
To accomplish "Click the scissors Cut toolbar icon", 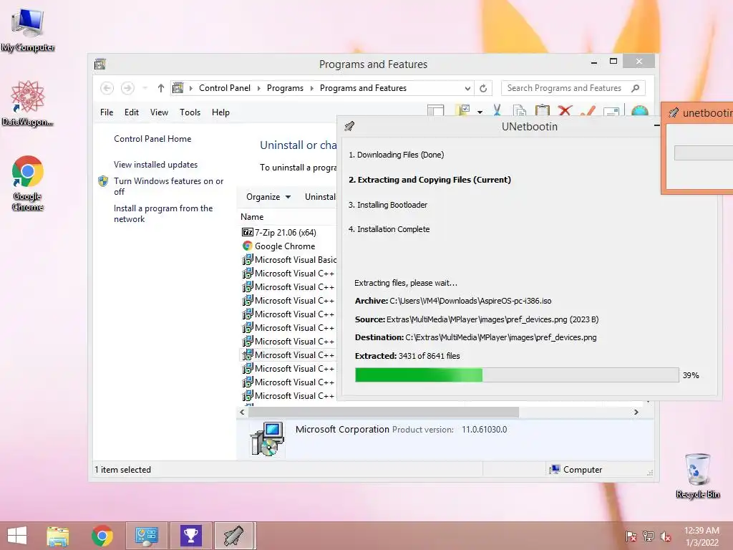I will 497,110.
